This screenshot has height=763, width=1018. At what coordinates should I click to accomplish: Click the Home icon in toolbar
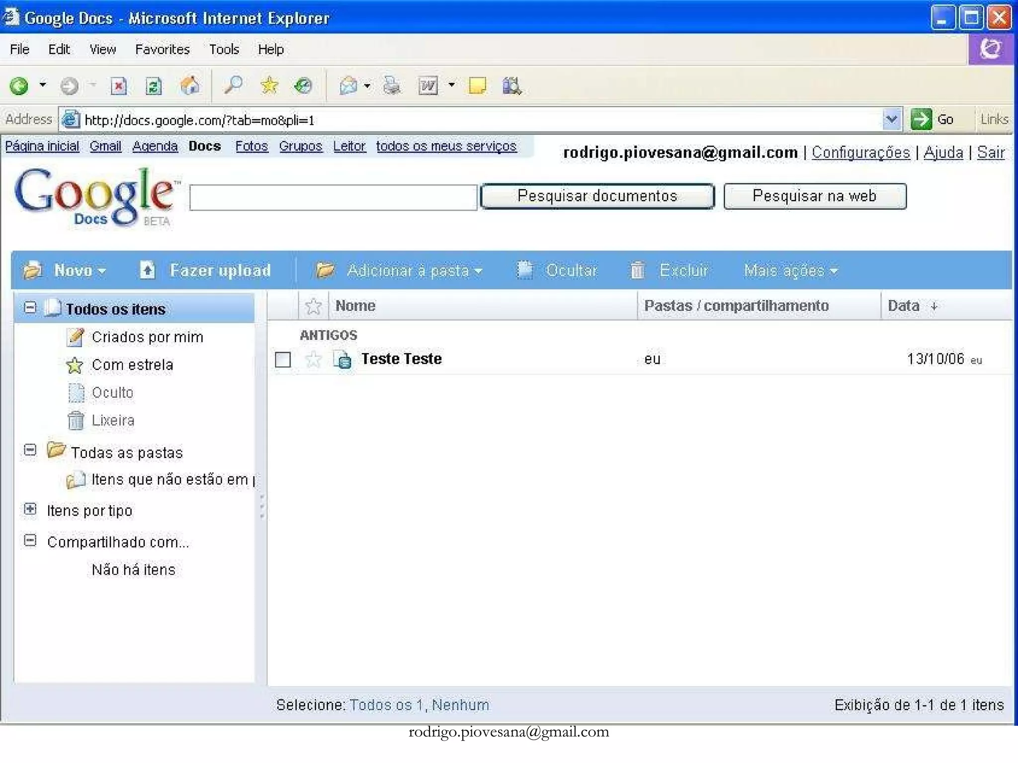pyautogui.click(x=190, y=86)
